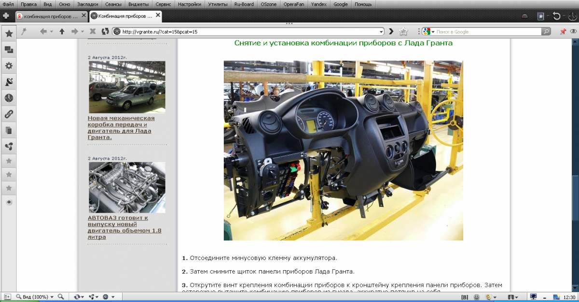Click the 'Снятие и установка комбинации приборов' heading
This screenshot has width=579, height=302.
344,43
